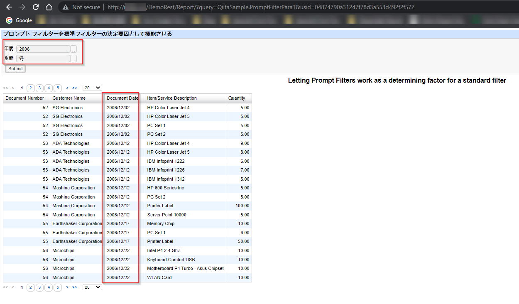This screenshot has height=304, width=519.
Task: Click the IBM Infoprint 1312 cell
Action: (x=185, y=179)
